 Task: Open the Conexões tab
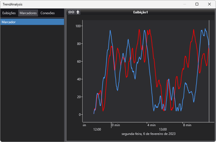(x=47, y=13)
